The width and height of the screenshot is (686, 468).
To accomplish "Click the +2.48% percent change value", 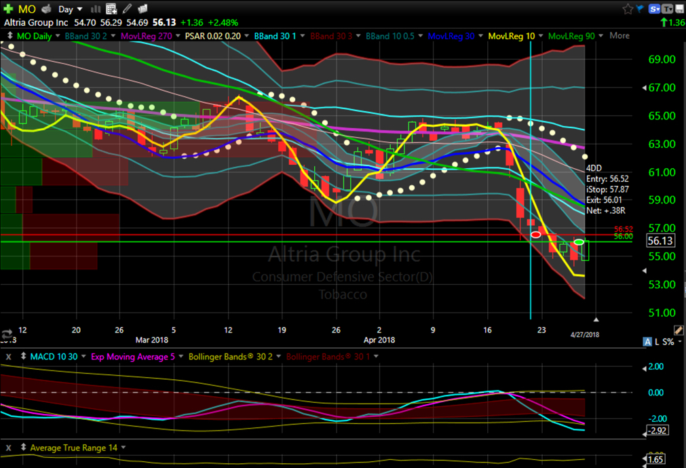I will 223,22.
